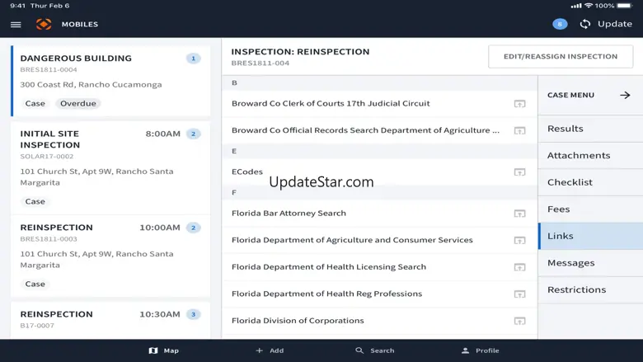
Task: Click case number SOLAR17-0002
Action: tap(47, 156)
